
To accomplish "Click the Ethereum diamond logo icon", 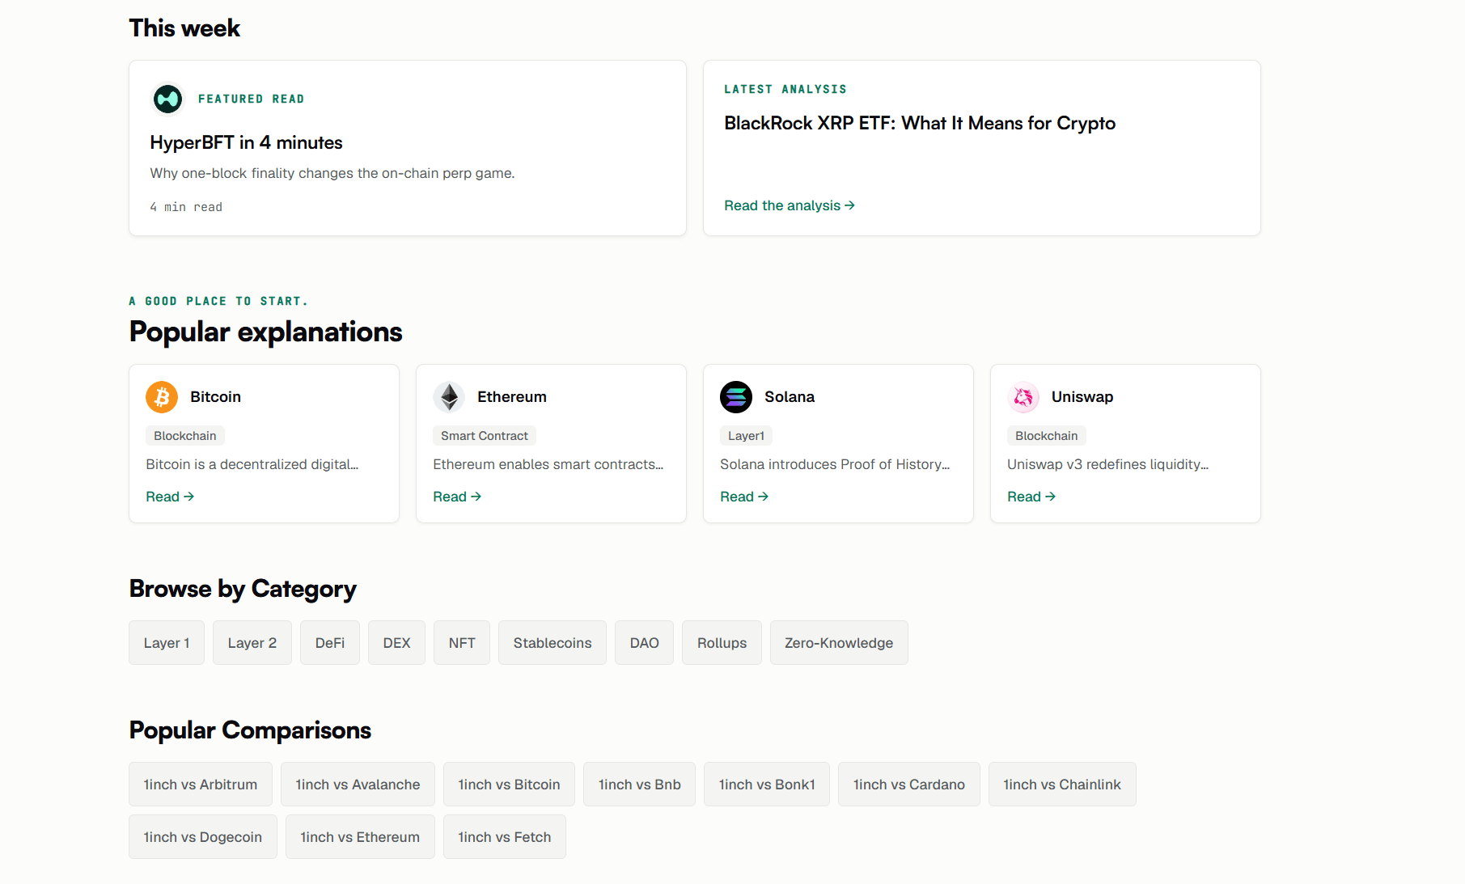I will coord(449,397).
